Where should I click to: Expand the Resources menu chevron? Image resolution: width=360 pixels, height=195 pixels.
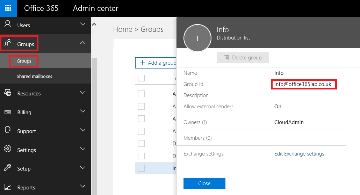(82, 92)
